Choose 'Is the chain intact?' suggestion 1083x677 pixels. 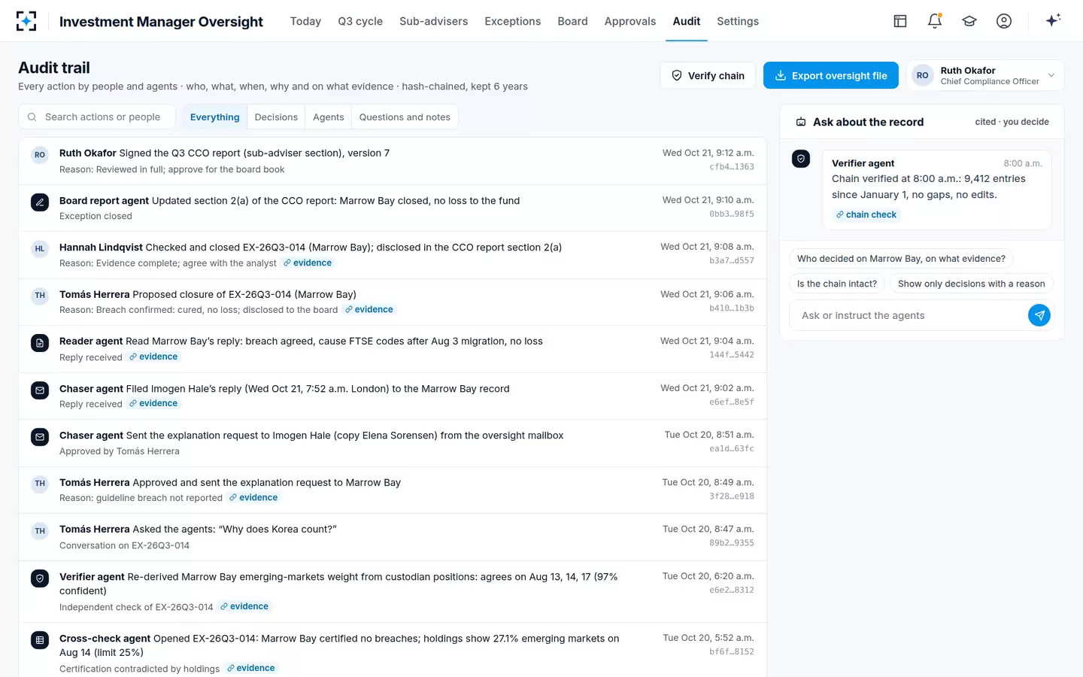[x=836, y=284]
